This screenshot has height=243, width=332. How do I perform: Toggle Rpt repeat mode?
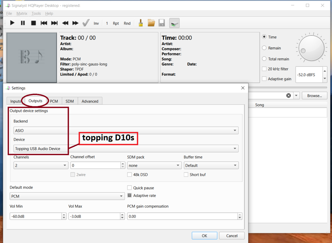pyautogui.click(x=116, y=23)
